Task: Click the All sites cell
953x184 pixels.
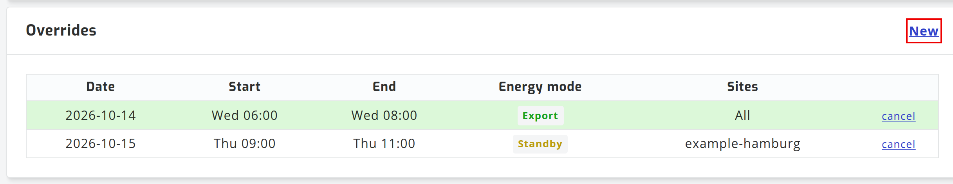Action: pyautogui.click(x=743, y=116)
